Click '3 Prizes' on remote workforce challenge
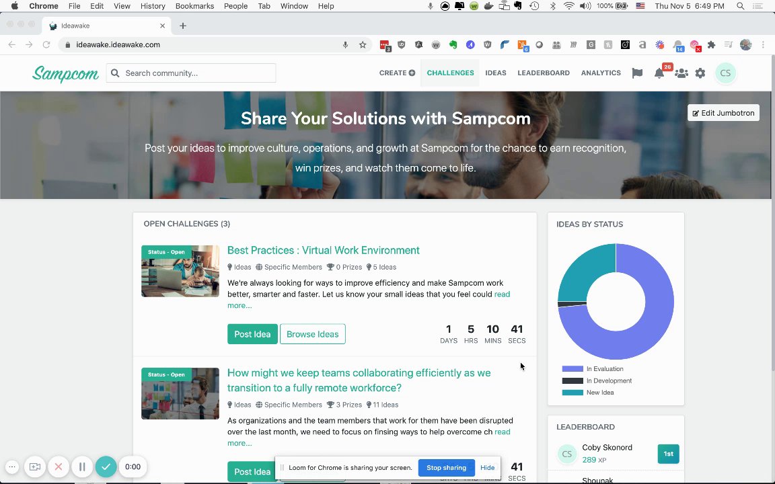The width and height of the screenshot is (775, 484). point(344,405)
